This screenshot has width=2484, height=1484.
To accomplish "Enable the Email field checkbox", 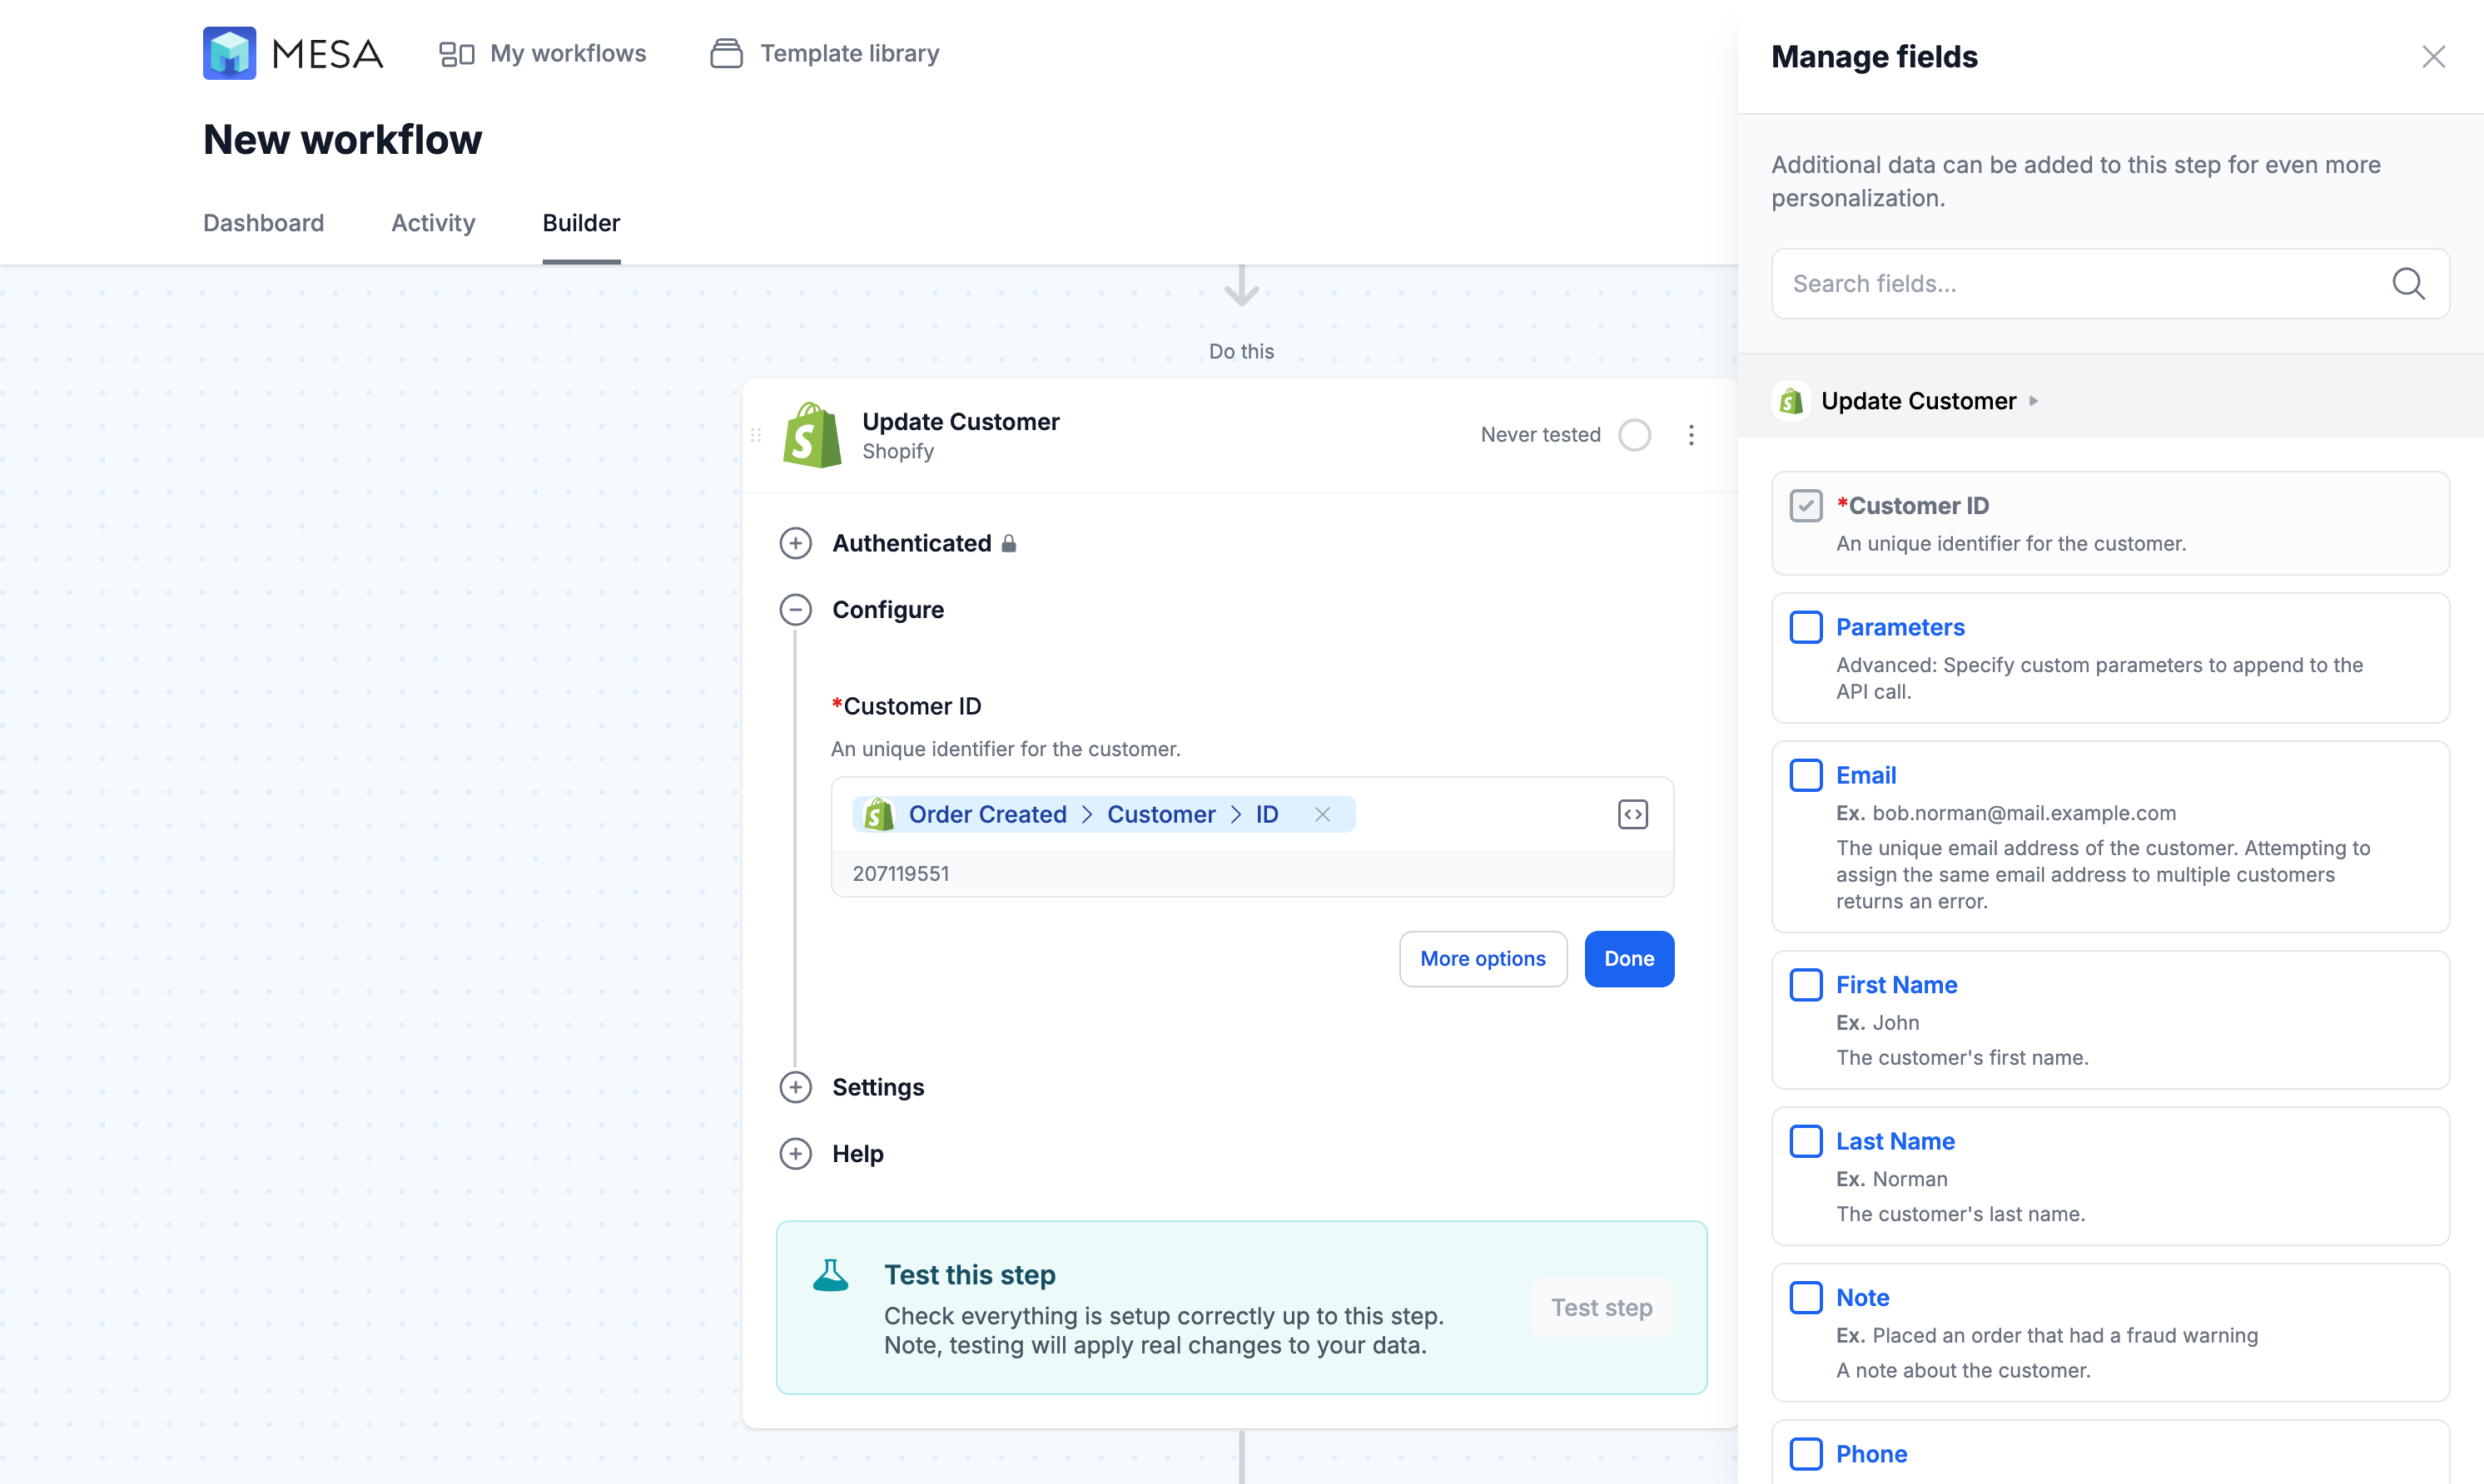I will [1806, 775].
